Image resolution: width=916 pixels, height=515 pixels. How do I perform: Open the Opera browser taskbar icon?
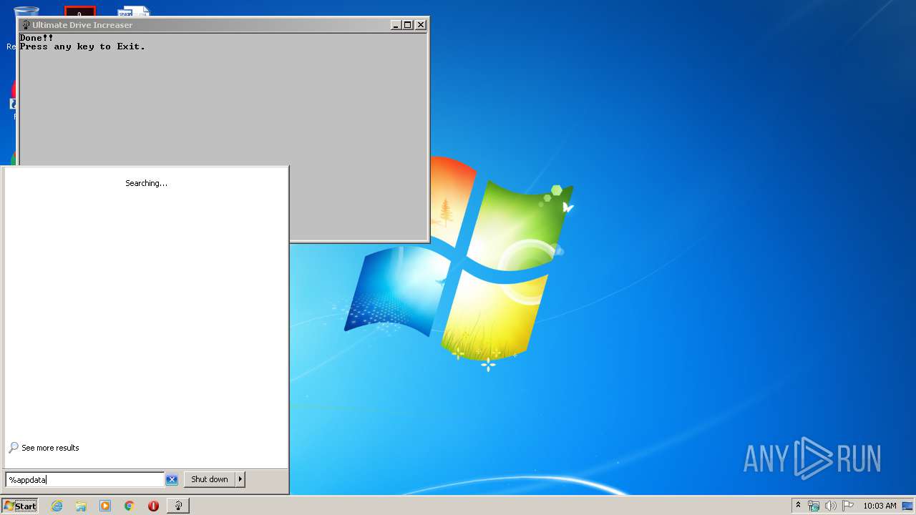tap(153, 506)
